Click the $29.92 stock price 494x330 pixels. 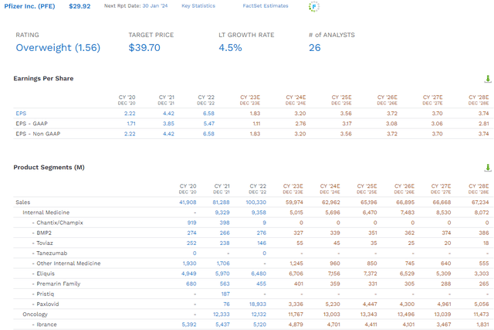click(80, 6)
